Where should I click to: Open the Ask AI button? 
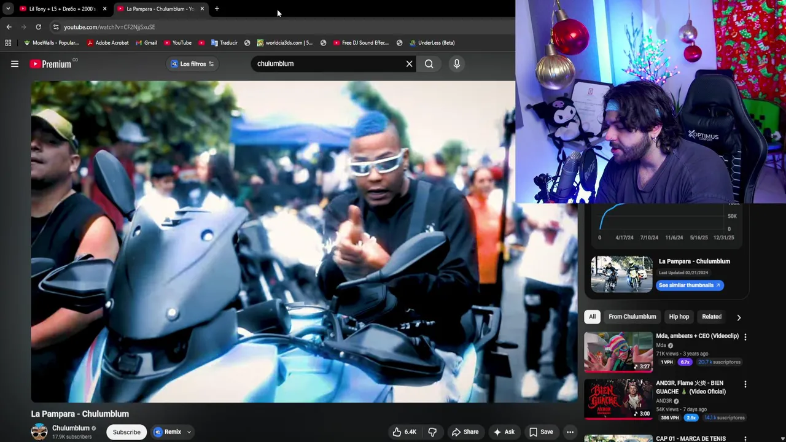tap(504, 432)
